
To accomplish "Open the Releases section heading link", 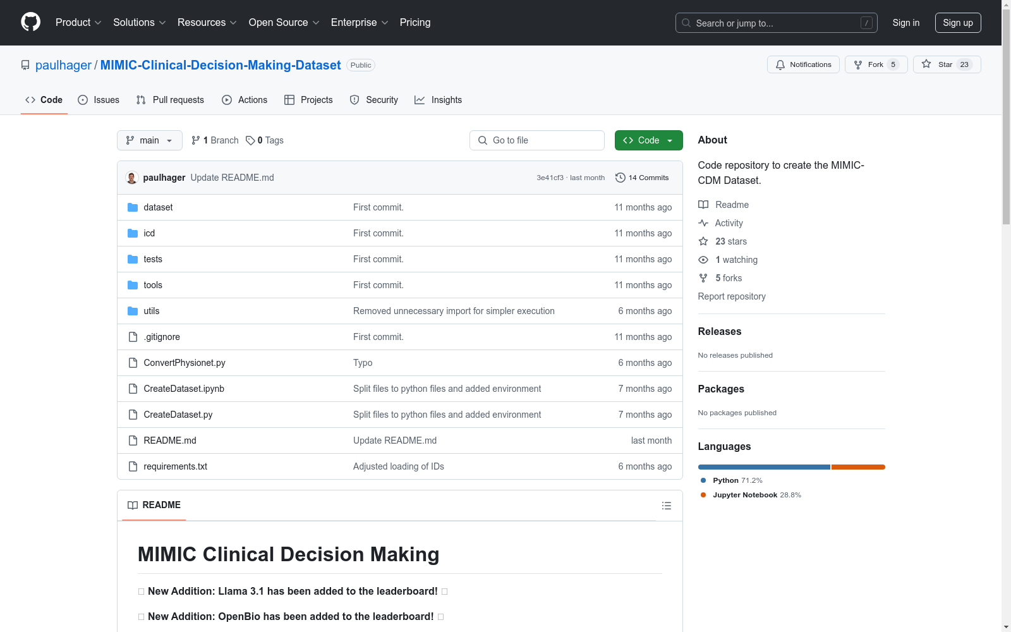I will pyautogui.click(x=720, y=331).
